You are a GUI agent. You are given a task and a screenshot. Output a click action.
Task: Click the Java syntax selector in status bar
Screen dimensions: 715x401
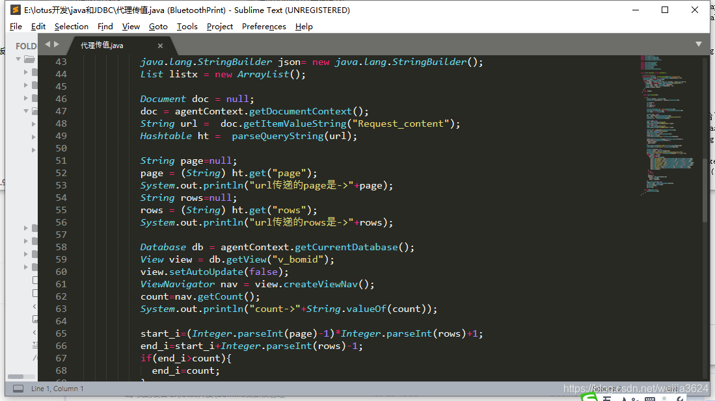coord(671,389)
